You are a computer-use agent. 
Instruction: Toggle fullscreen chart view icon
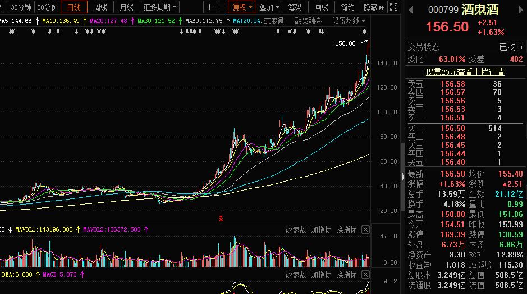(395, 7)
